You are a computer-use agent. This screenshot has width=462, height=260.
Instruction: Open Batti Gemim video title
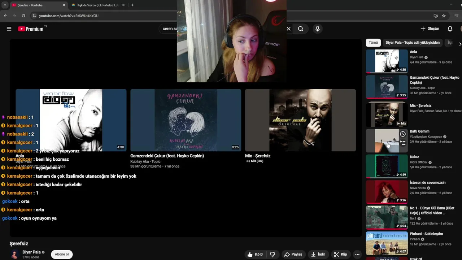(419, 131)
